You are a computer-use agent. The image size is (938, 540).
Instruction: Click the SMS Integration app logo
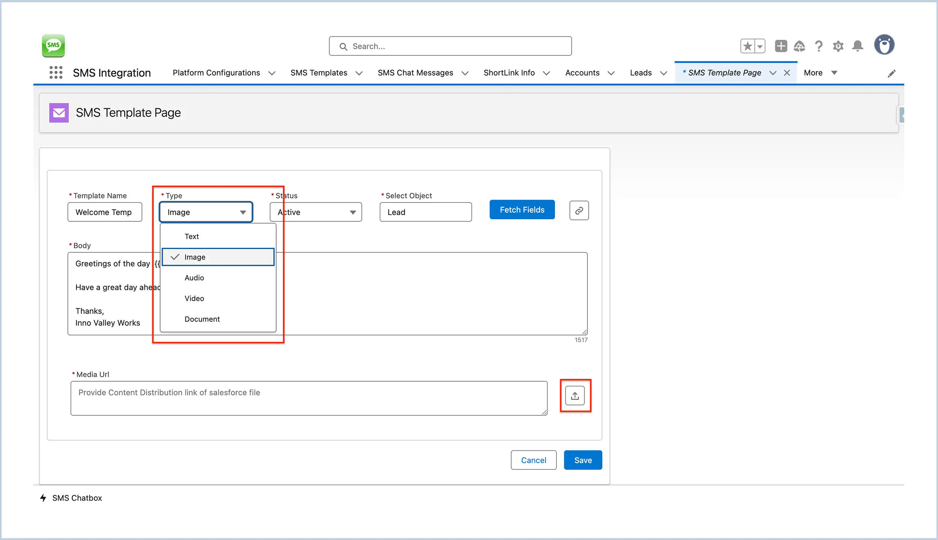click(53, 45)
